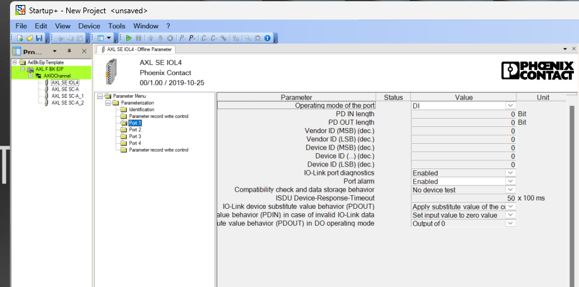Click the Paste clipboard icon in the toolbar
Image resolution: width=579 pixels, height=287 pixels.
coord(80,38)
